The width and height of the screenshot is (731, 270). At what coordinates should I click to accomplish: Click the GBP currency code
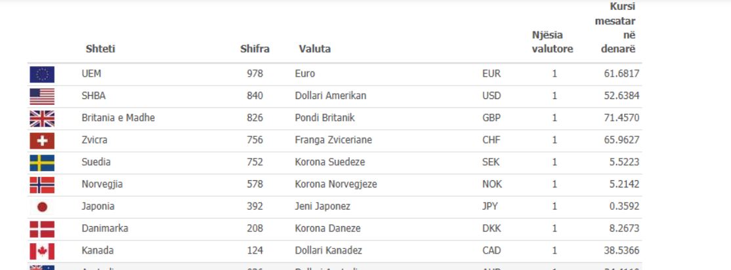[x=491, y=119]
